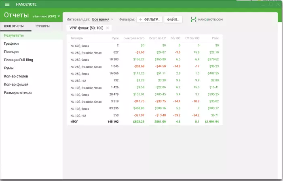Sort by EV bb/100 column header
This screenshot has height=181, width=283.
192,38
